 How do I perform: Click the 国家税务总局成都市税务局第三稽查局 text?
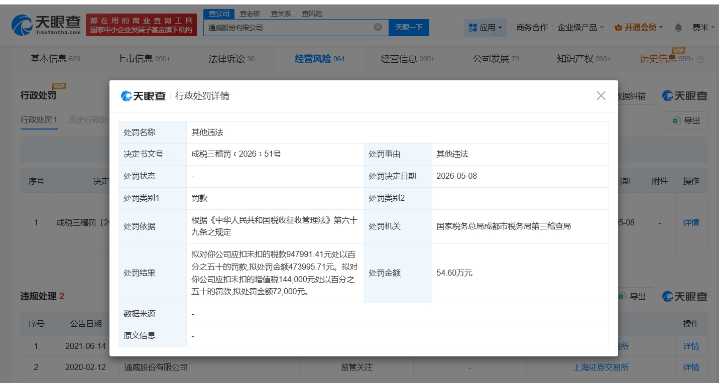(x=504, y=226)
